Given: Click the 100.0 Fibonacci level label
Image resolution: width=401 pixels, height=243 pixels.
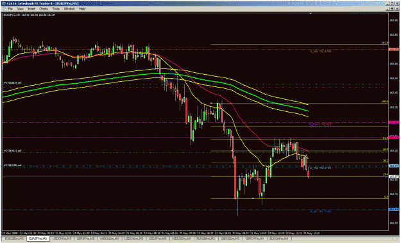Looking at the screenshot, I should (385, 102).
